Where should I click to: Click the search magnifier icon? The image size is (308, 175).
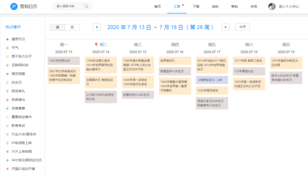(87, 6)
